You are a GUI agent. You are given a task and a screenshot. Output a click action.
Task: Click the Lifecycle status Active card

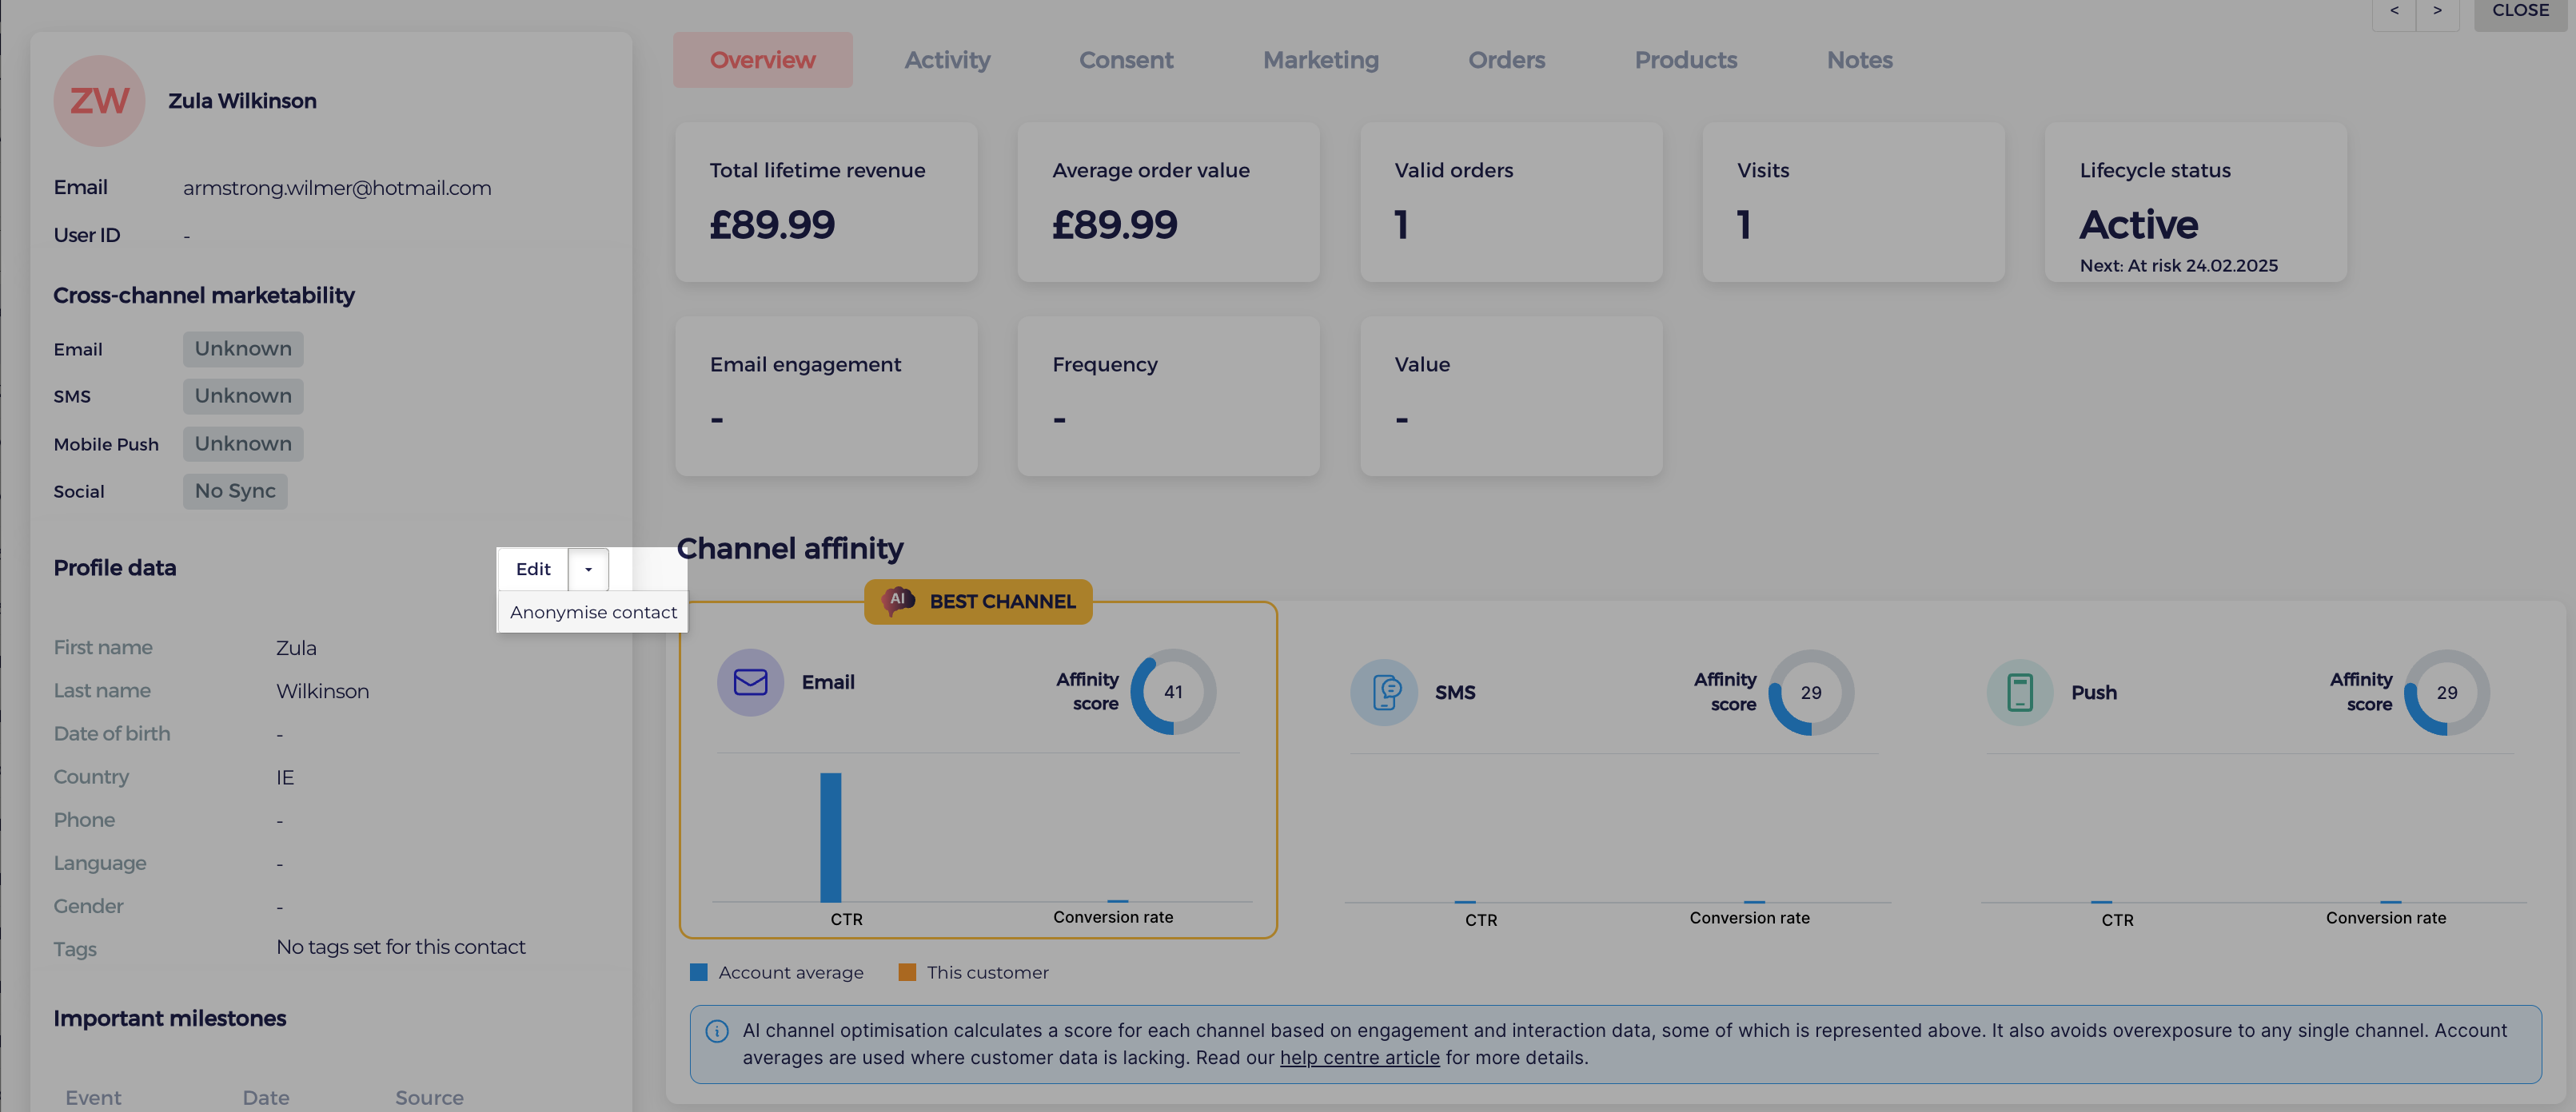(x=2195, y=203)
